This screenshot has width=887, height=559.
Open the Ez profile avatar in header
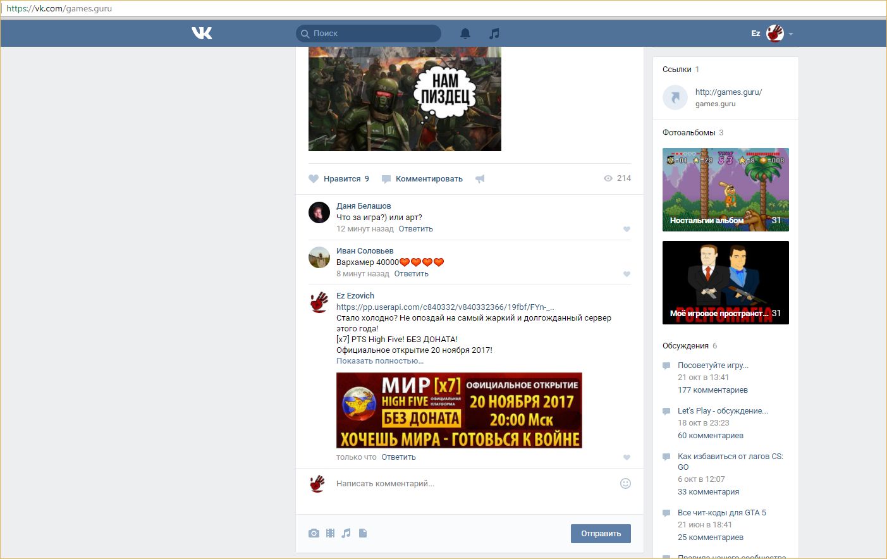775,34
